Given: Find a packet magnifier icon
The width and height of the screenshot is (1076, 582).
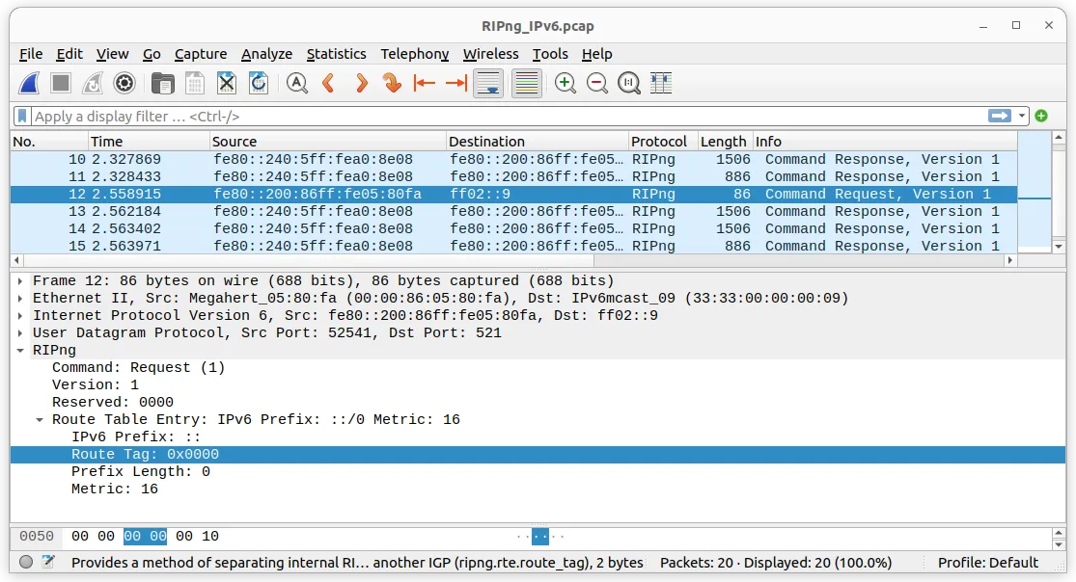Looking at the screenshot, I should pos(297,83).
